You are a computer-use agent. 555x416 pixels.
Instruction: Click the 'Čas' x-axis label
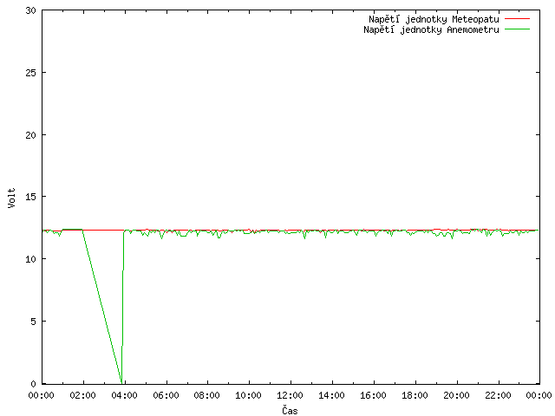pyautogui.click(x=290, y=410)
